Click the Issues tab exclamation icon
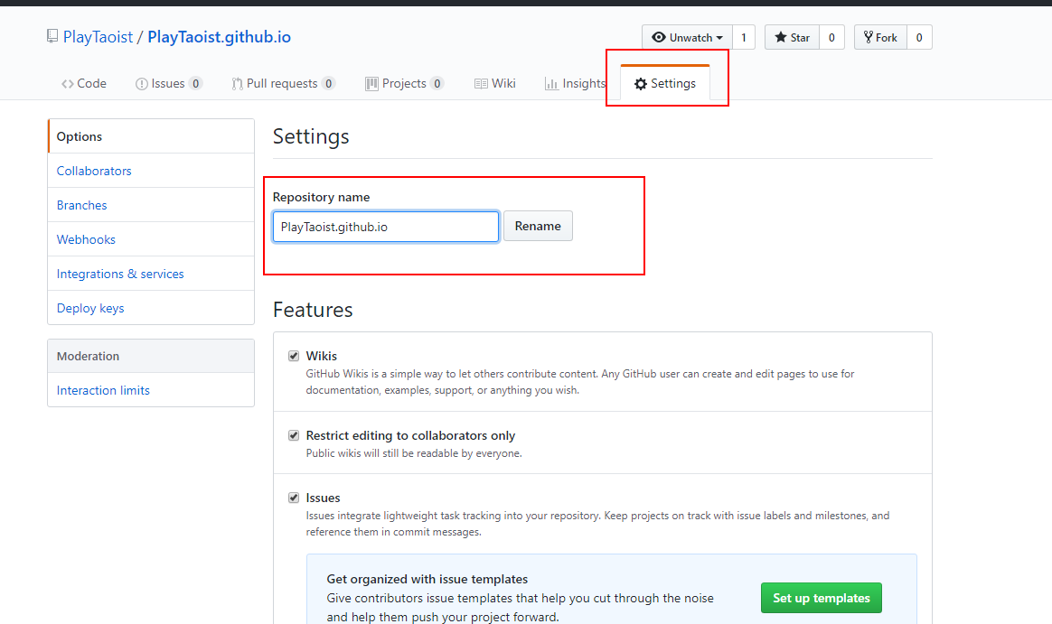 coord(142,84)
